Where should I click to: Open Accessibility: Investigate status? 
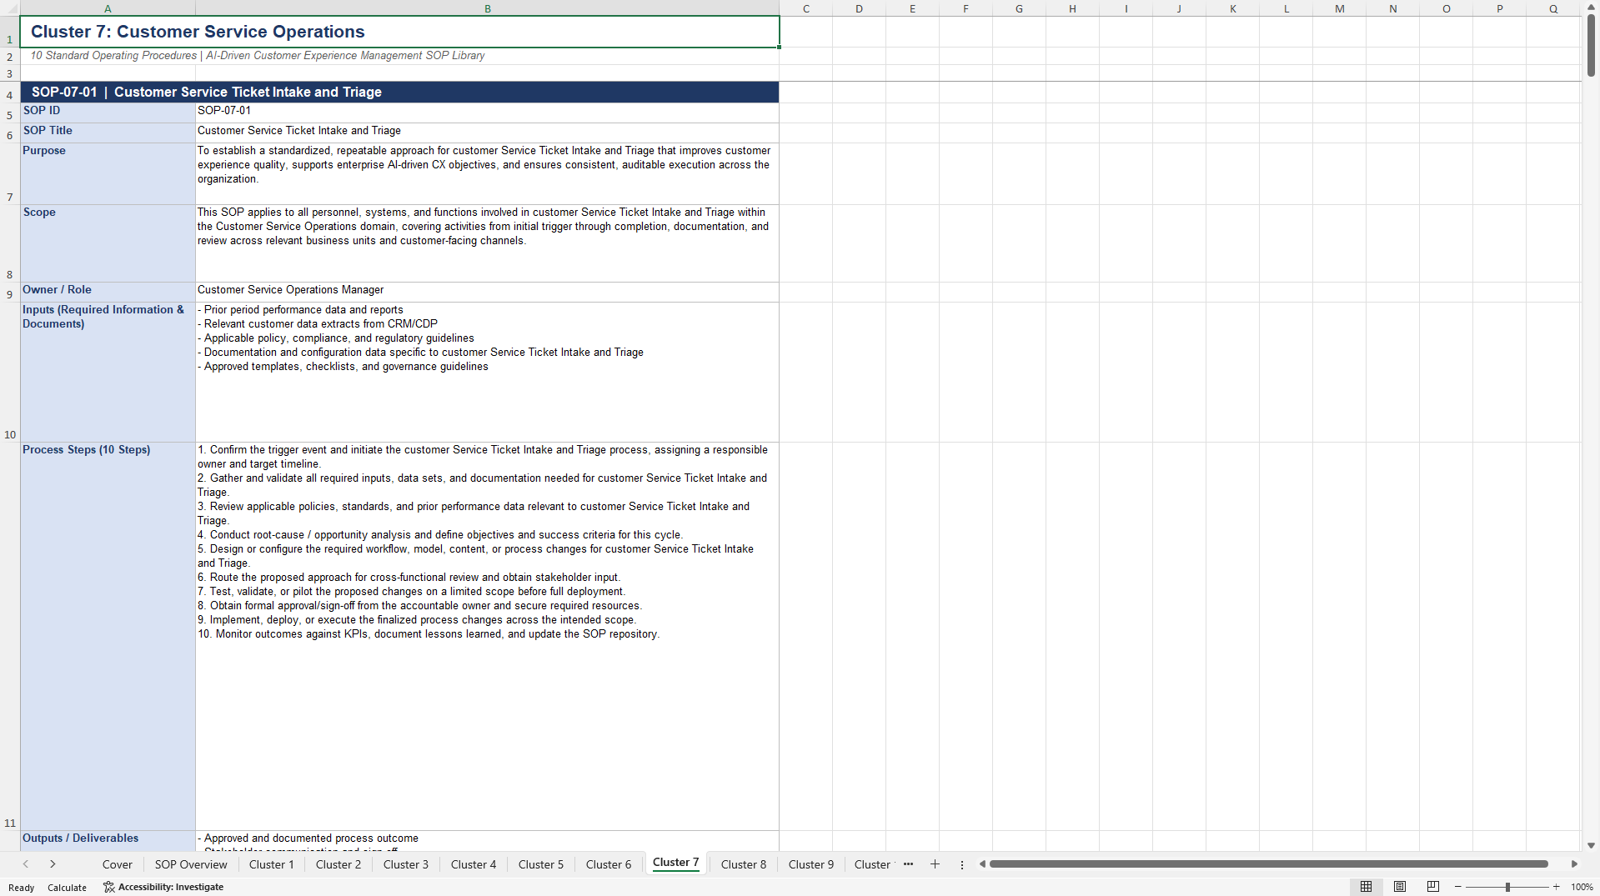pyautogui.click(x=163, y=887)
